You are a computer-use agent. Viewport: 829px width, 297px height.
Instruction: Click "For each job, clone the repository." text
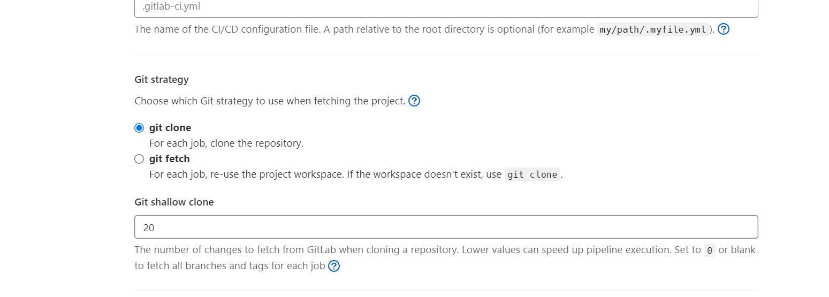[x=226, y=143]
